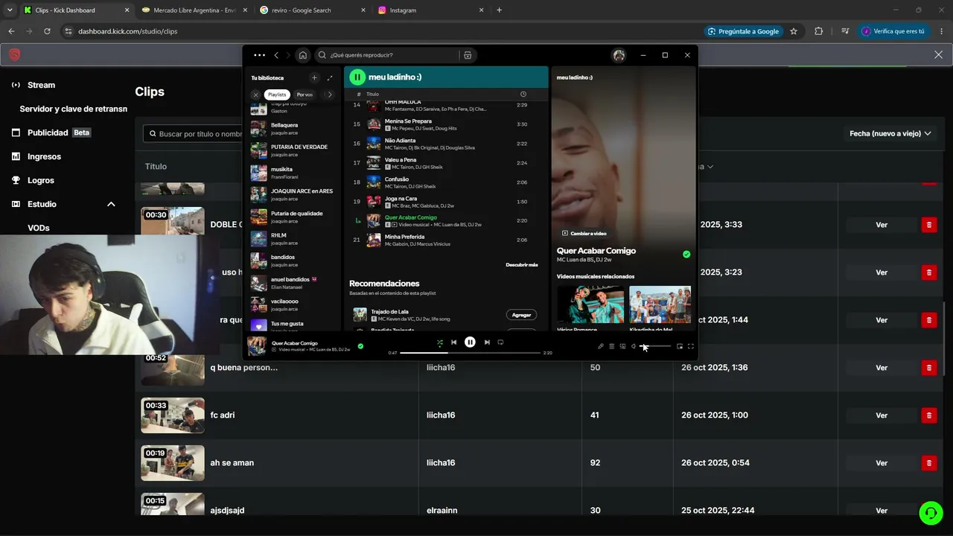Image resolution: width=953 pixels, height=536 pixels.
Task: Switch to the Mercado Libre Argentina tab
Action: [194, 10]
